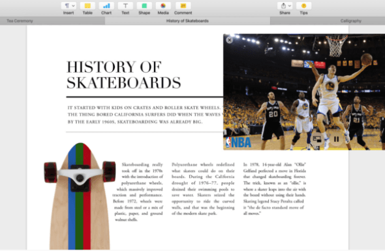
Task: Add a Table from the toolbar
Action: (x=87, y=6)
